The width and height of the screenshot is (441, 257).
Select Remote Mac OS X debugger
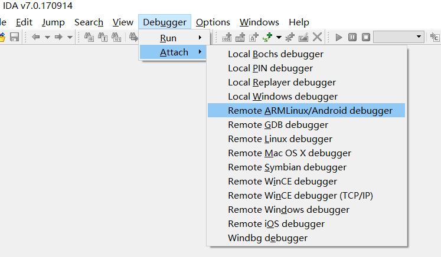coord(306,153)
